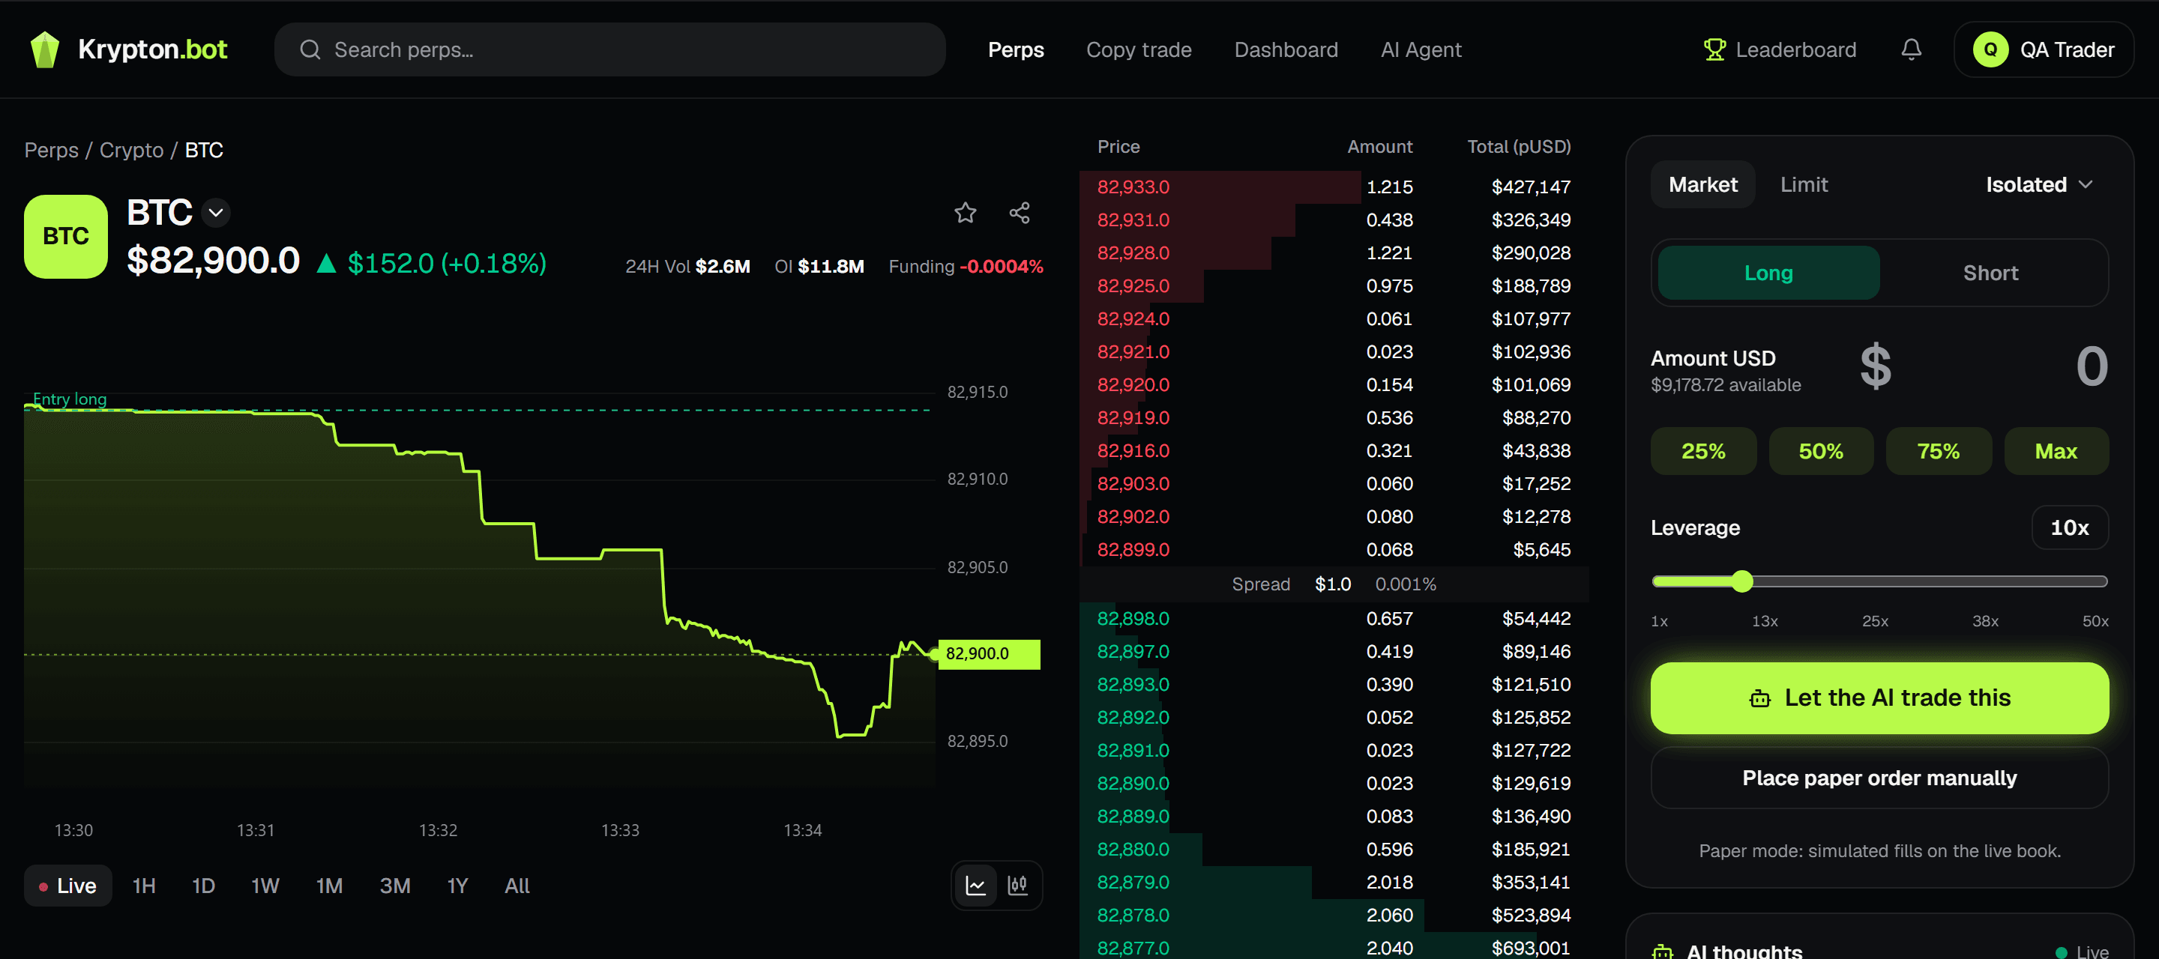Click the 82,933.0 ask price row
Image resolution: width=2159 pixels, height=959 pixels.
point(1334,187)
